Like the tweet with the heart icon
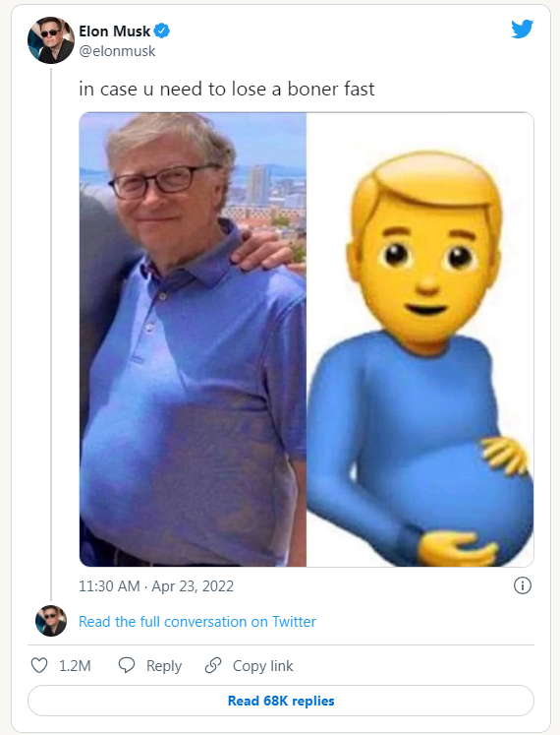 (39, 665)
